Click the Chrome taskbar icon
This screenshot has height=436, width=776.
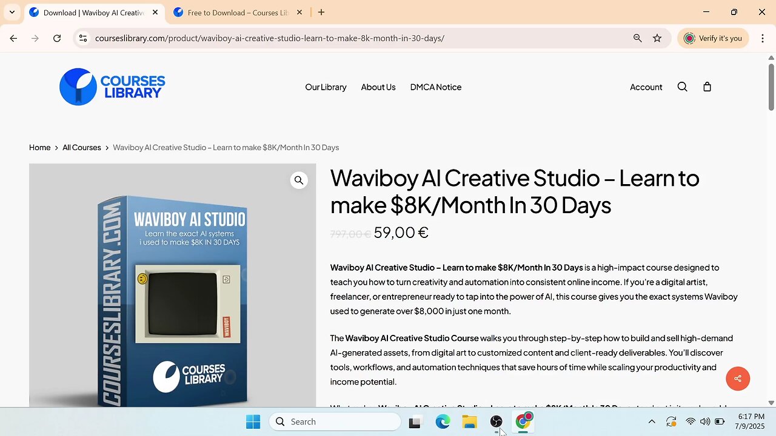523,421
